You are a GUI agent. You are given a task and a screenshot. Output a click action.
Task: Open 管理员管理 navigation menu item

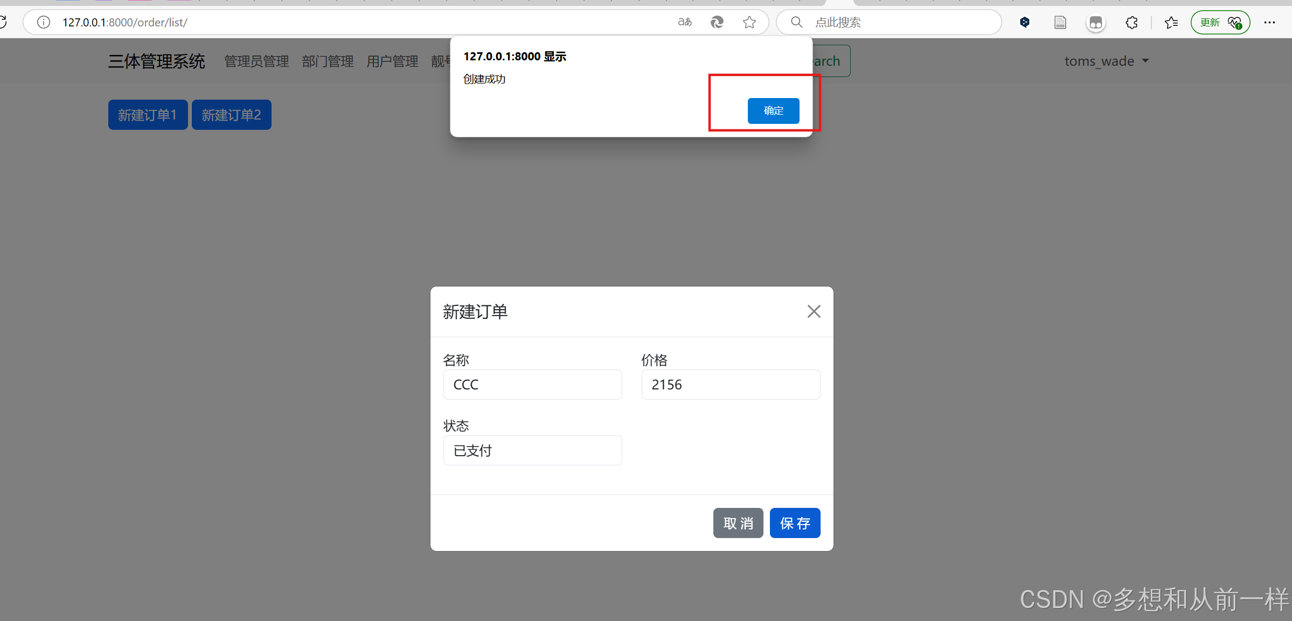(x=256, y=61)
